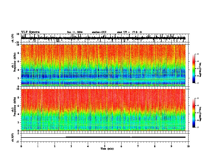Click time axis tick label "6"
Screen dimensions: 212x164
click(121, 146)
